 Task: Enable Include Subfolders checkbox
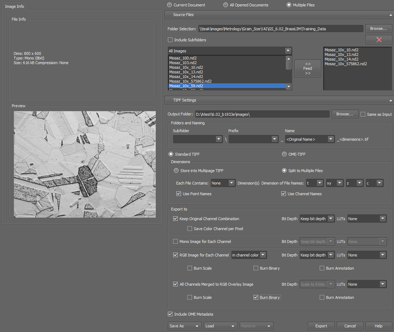(x=170, y=40)
